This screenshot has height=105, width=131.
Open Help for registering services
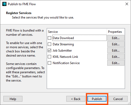[x=13, y=99]
